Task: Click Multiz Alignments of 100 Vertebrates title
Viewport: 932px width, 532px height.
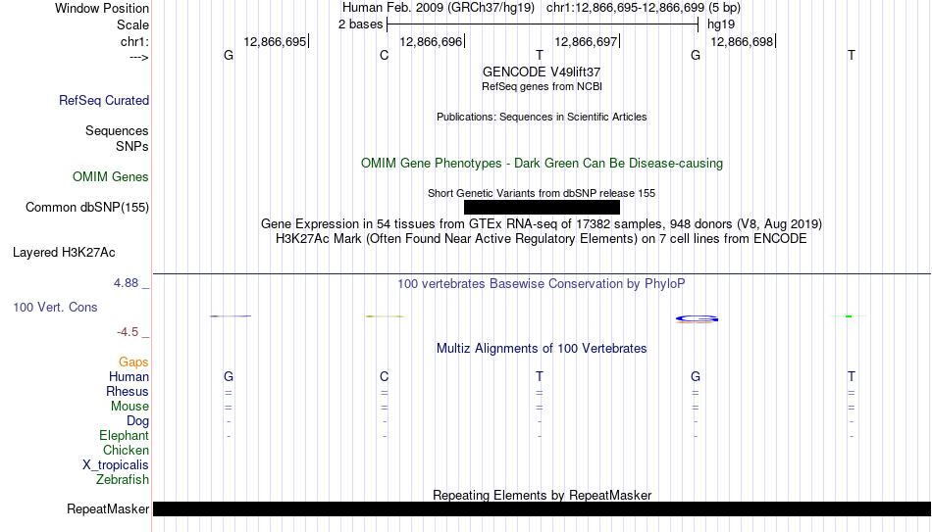Action: 542,349
